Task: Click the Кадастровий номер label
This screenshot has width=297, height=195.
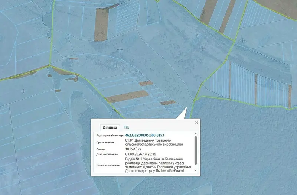Action: (110, 135)
